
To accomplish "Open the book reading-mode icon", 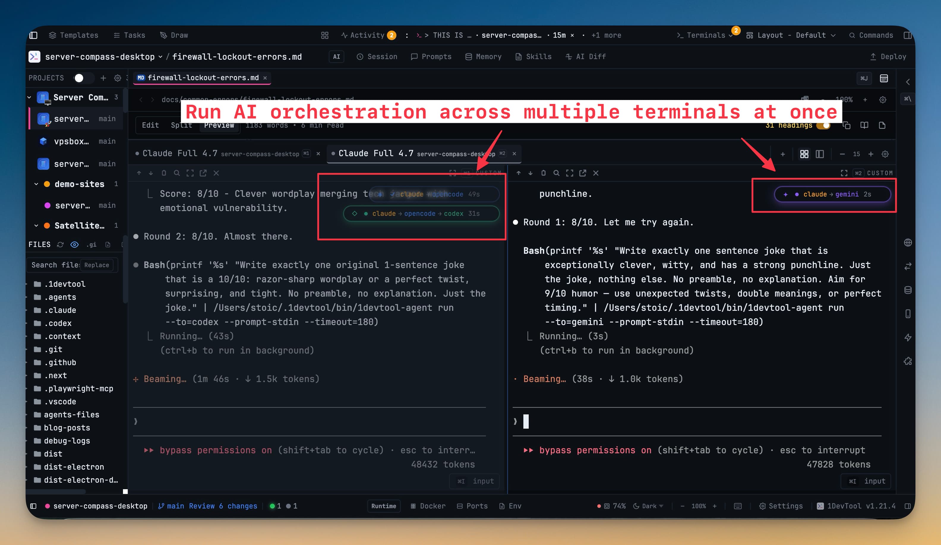I will point(864,126).
